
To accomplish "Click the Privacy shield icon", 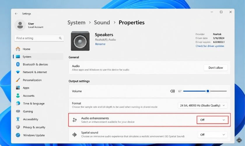I will [x=18, y=127].
